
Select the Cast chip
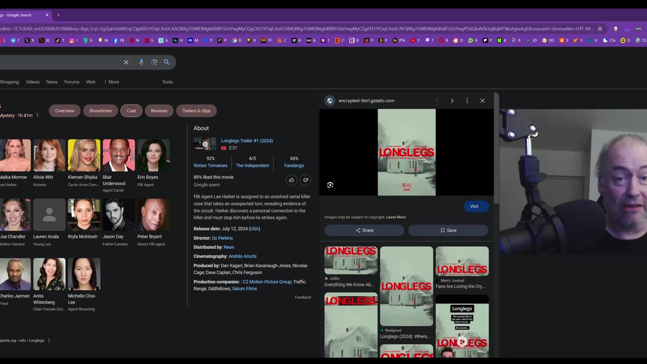131,111
